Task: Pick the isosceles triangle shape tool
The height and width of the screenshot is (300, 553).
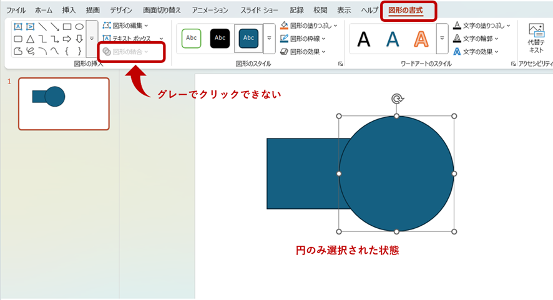Action: pyautogui.click(x=30, y=39)
